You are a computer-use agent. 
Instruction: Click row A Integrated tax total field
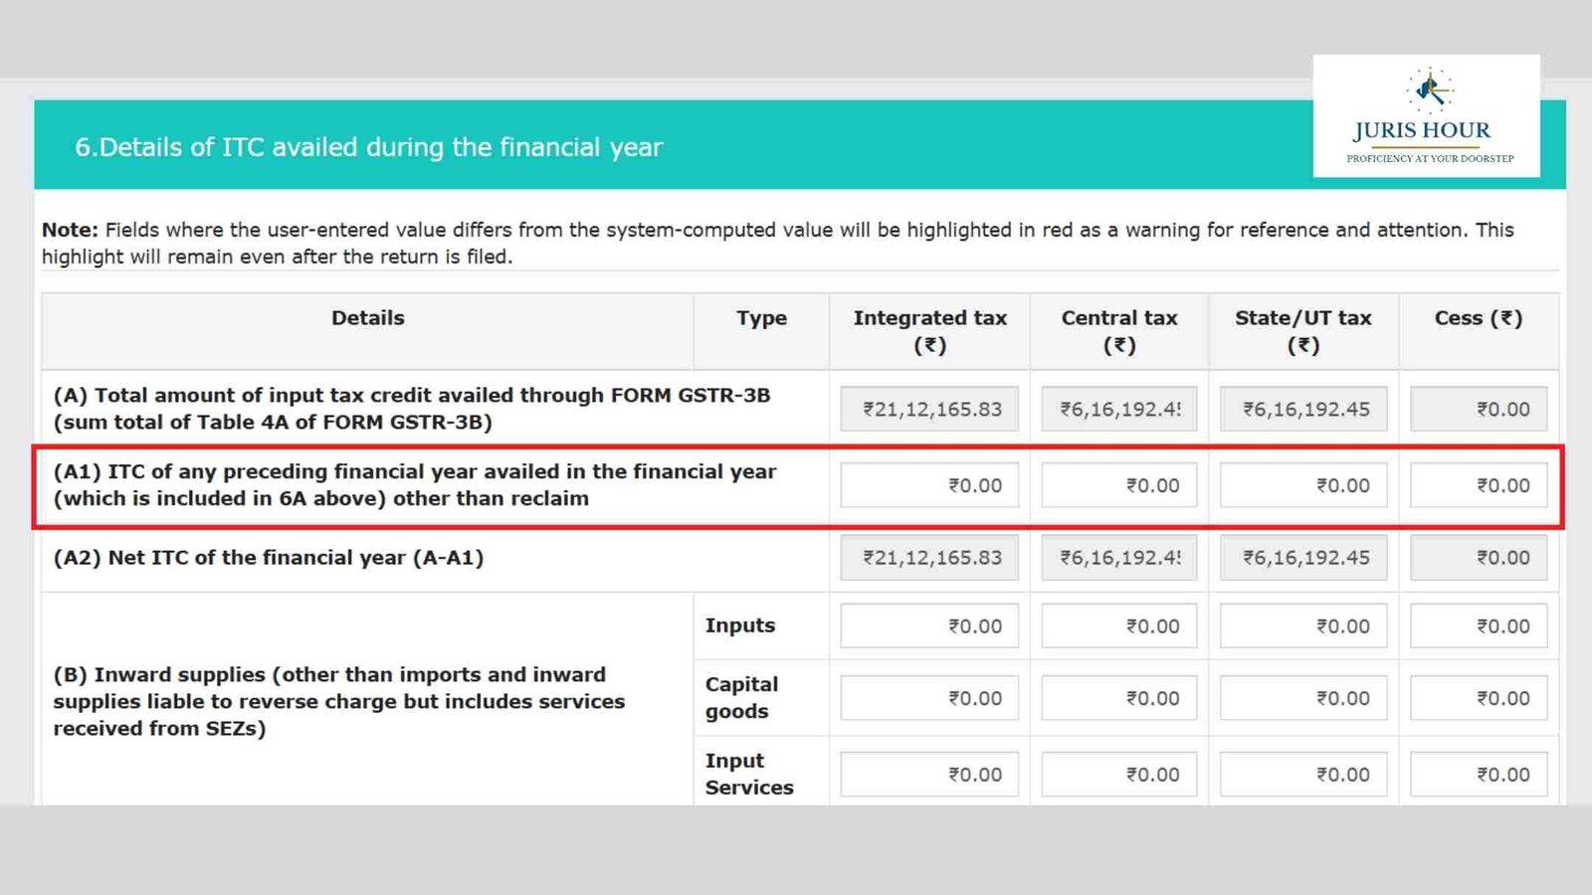tap(928, 409)
